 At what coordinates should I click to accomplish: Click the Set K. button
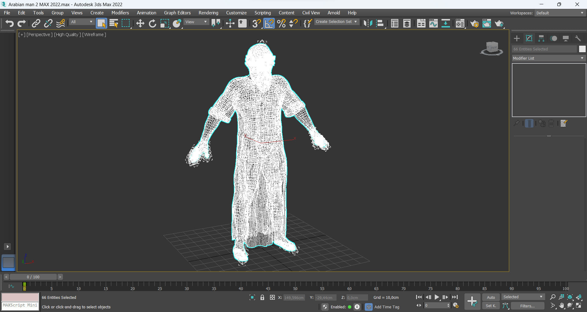pos(491,306)
